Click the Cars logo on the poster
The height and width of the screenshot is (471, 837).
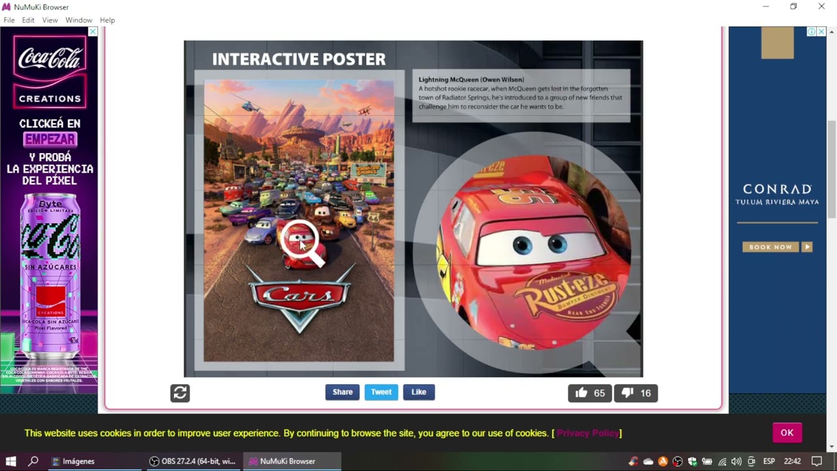tap(299, 298)
